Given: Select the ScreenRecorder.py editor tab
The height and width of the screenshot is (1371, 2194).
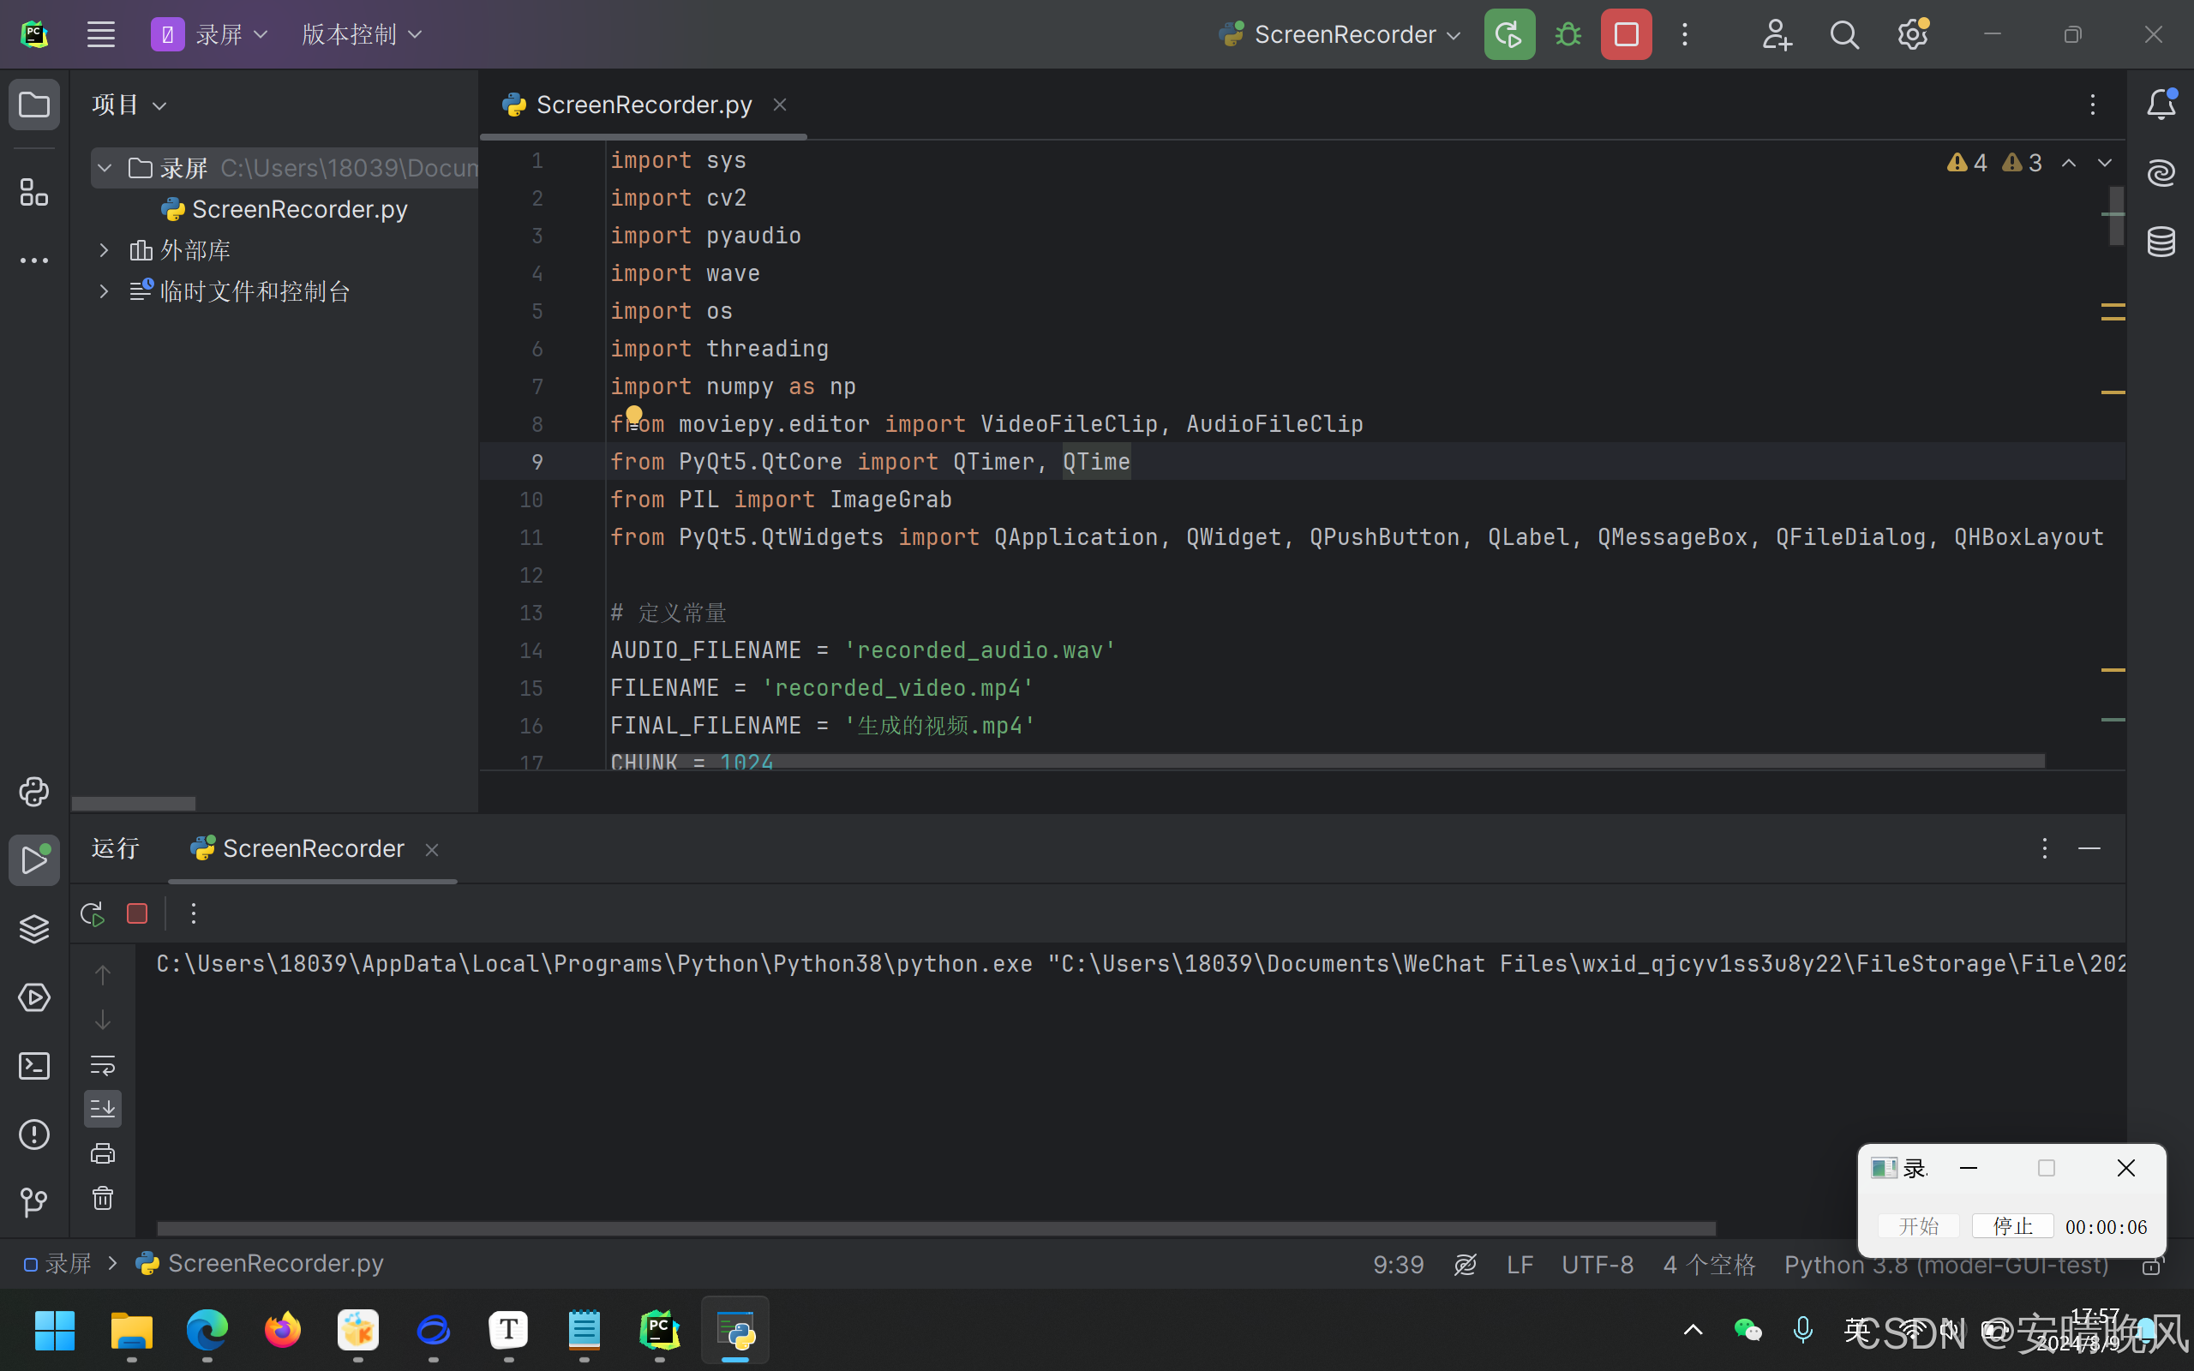Looking at the screenshot, I should tap(642, 105).
